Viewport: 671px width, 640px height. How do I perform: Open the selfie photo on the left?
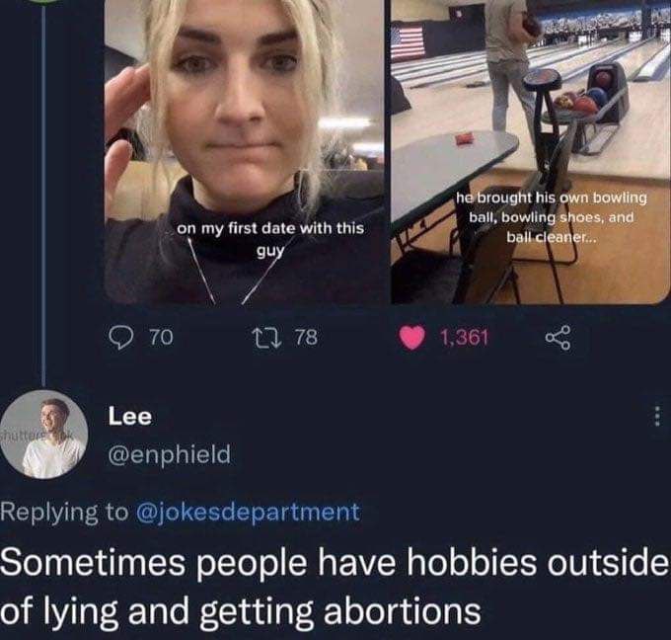244,152
